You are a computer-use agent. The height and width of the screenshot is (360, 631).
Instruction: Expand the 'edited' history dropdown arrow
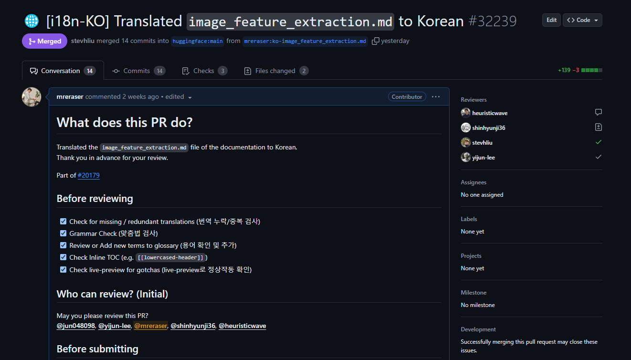pyautogui.click(x=190, y=97)
